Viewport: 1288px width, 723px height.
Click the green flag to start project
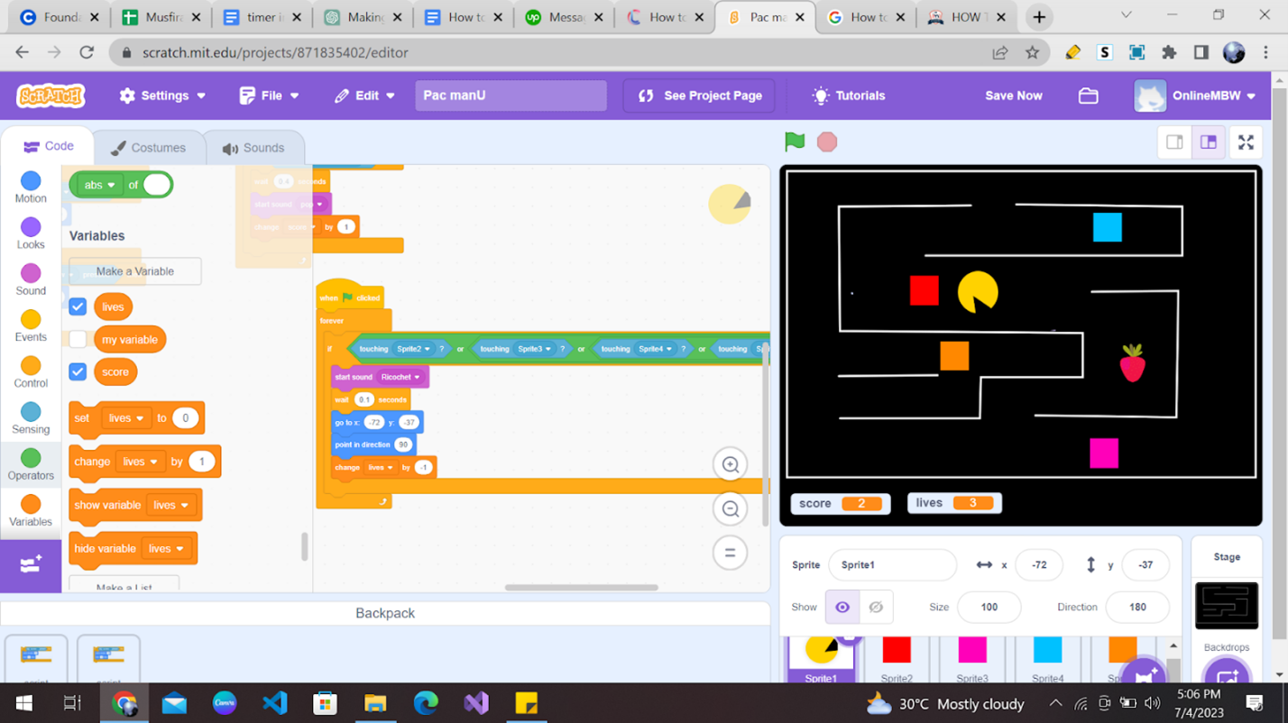[x=795, y=142]
